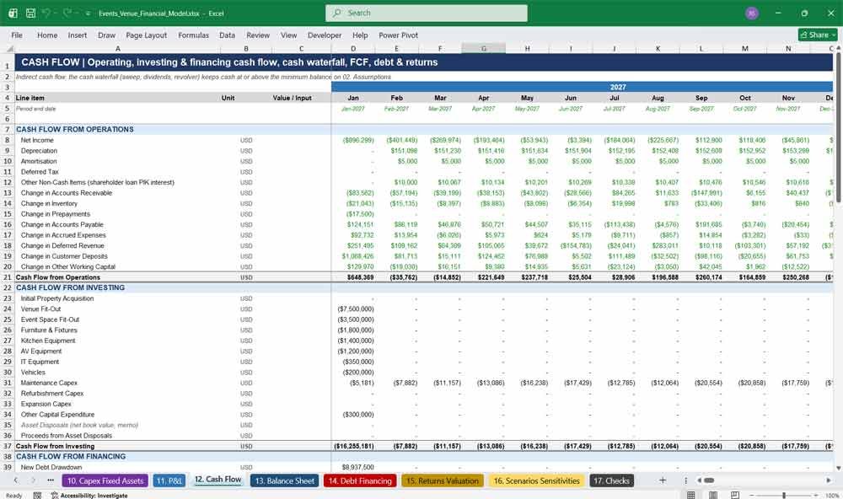The width and height of the screenshot is (843, 499).
Task: Select row 21 header
Action: pos(8,277)
